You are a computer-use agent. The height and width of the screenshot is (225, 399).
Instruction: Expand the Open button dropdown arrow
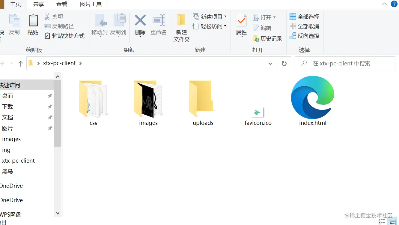tap(274, 17)
